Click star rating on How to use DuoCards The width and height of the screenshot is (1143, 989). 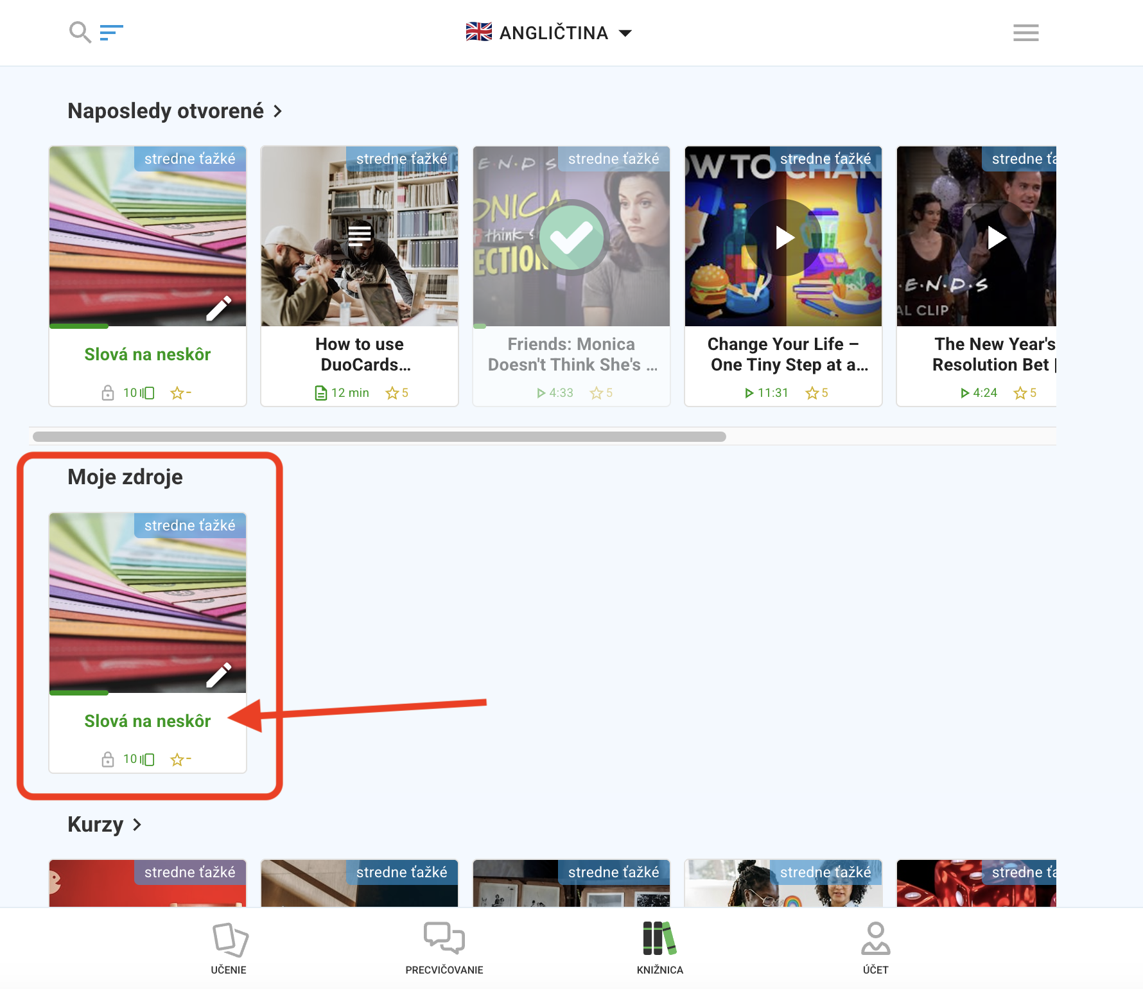tap(396, 393)
